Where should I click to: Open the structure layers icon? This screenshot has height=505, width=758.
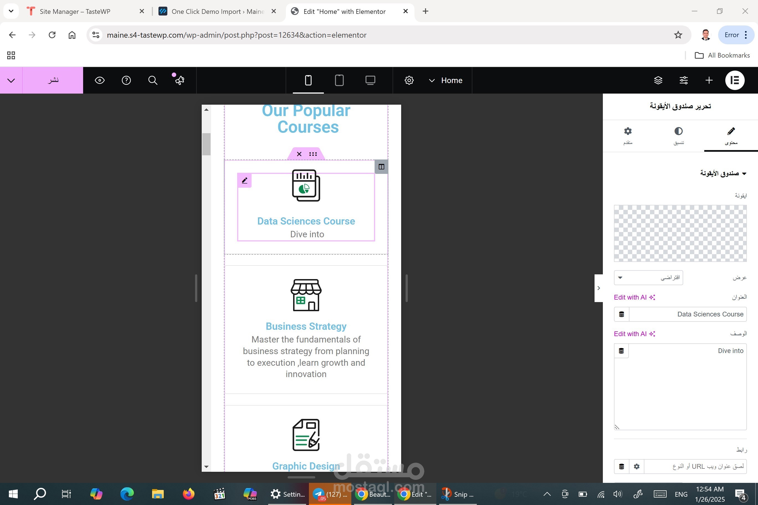658,80
